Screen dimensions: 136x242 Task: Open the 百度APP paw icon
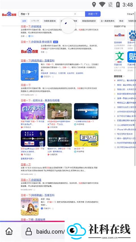pos(132,35)
